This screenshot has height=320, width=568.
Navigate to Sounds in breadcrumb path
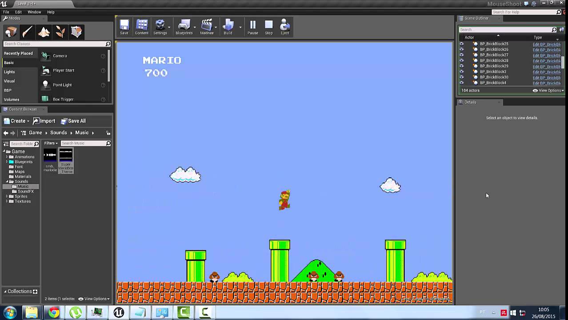58,133
